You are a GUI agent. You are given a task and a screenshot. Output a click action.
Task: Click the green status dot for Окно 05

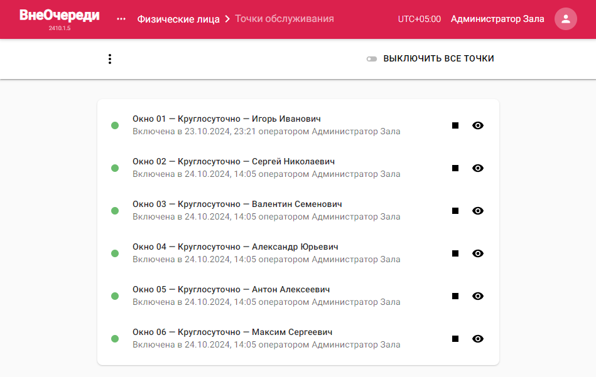pyautogui.click(x=115, y=296)
